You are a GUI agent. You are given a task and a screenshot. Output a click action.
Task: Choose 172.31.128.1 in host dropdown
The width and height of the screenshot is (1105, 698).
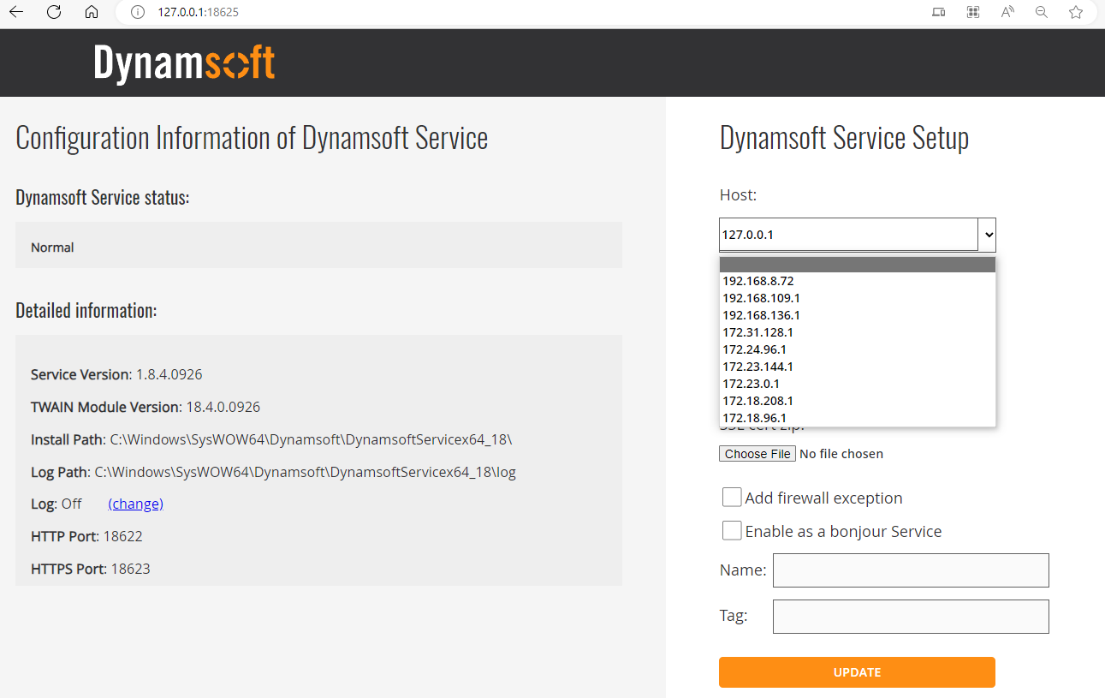click(757, 332)
